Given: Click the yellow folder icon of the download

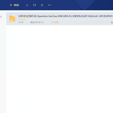Looking at the screenshot, I should (12, 19).
